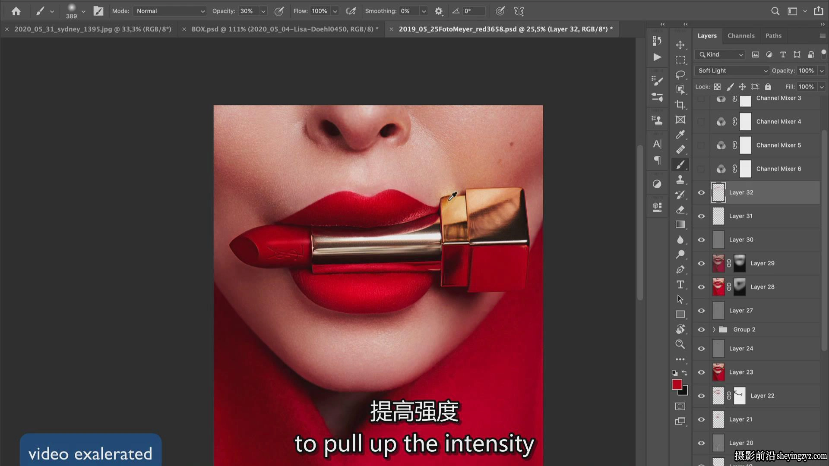829x466 pixels.
Task: Click the brush angle input field
Action: click(473, 11)
